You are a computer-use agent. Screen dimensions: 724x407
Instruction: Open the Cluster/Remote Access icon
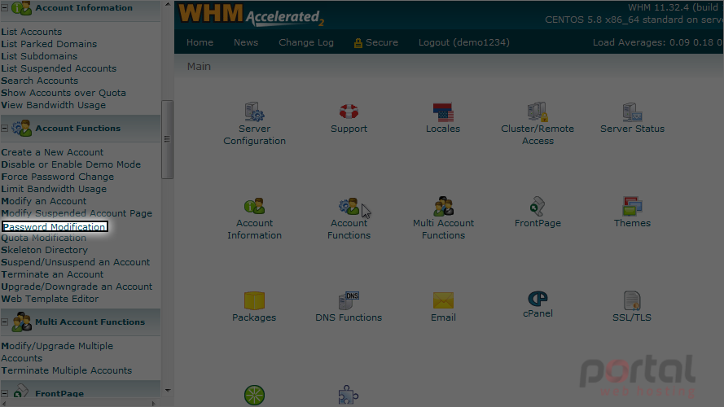pos(538,112)
